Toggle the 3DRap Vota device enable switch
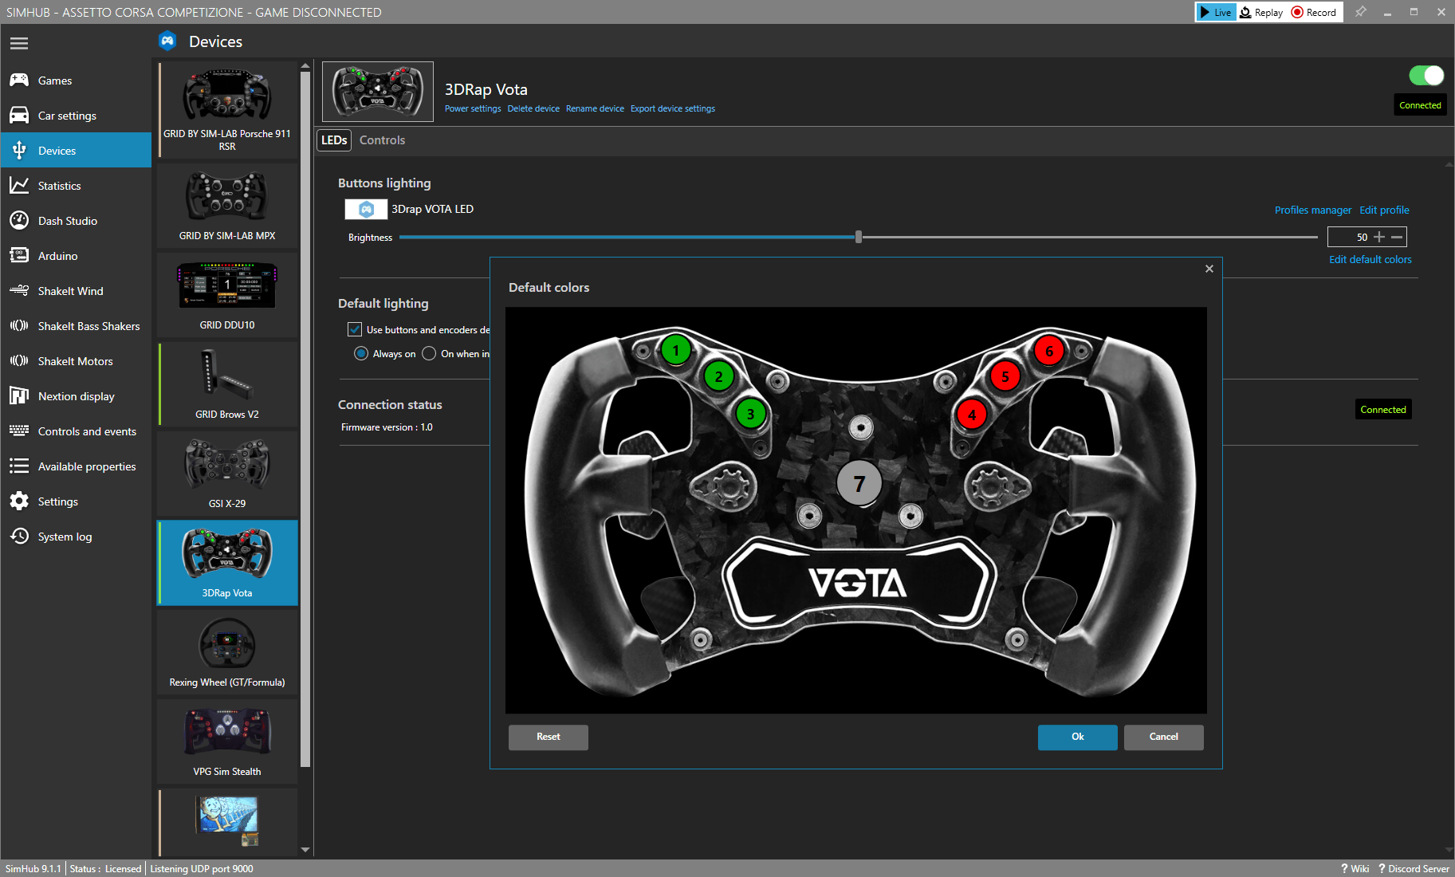1455x877 pixels. point(1426,76)
